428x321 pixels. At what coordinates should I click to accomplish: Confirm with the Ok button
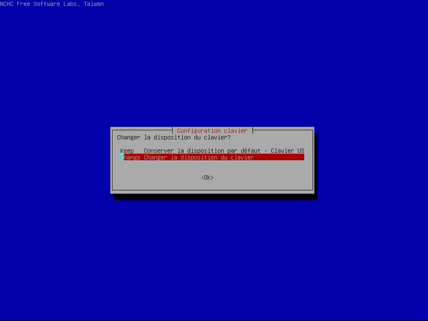click(207, 177)
